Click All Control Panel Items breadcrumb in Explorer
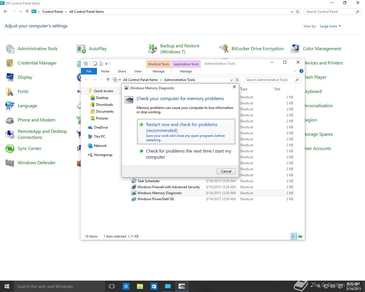365x292 pixels. coord(140,80)
